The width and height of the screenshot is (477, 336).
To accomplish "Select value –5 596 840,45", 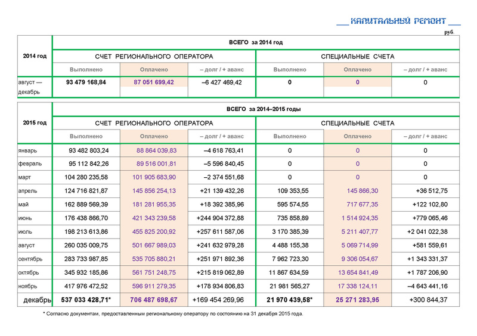I will point(224,164).
